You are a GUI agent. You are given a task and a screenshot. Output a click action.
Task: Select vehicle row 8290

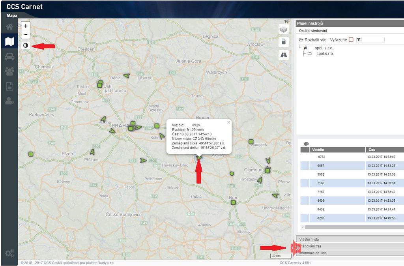[352, 218]
